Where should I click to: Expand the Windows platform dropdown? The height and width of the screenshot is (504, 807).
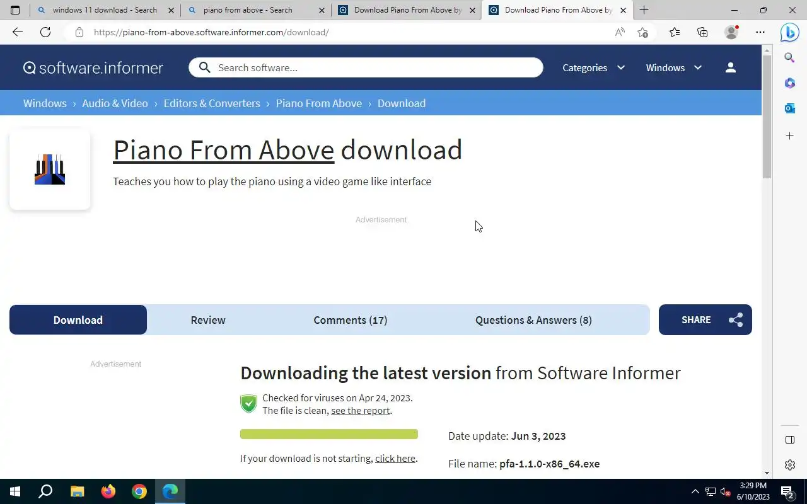tap(673, 67)
